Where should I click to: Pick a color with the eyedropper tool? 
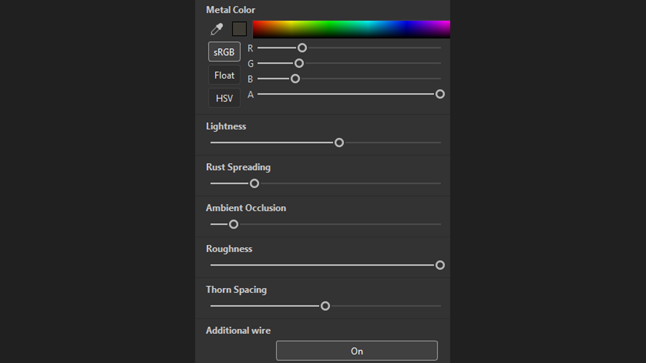click(217, 29)
